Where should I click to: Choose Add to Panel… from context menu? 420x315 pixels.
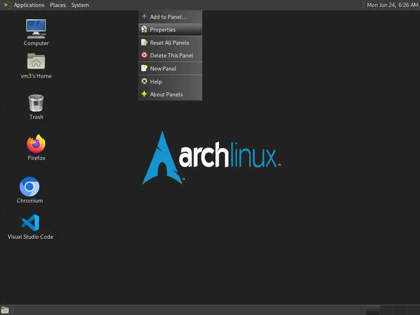click(170, 17)
